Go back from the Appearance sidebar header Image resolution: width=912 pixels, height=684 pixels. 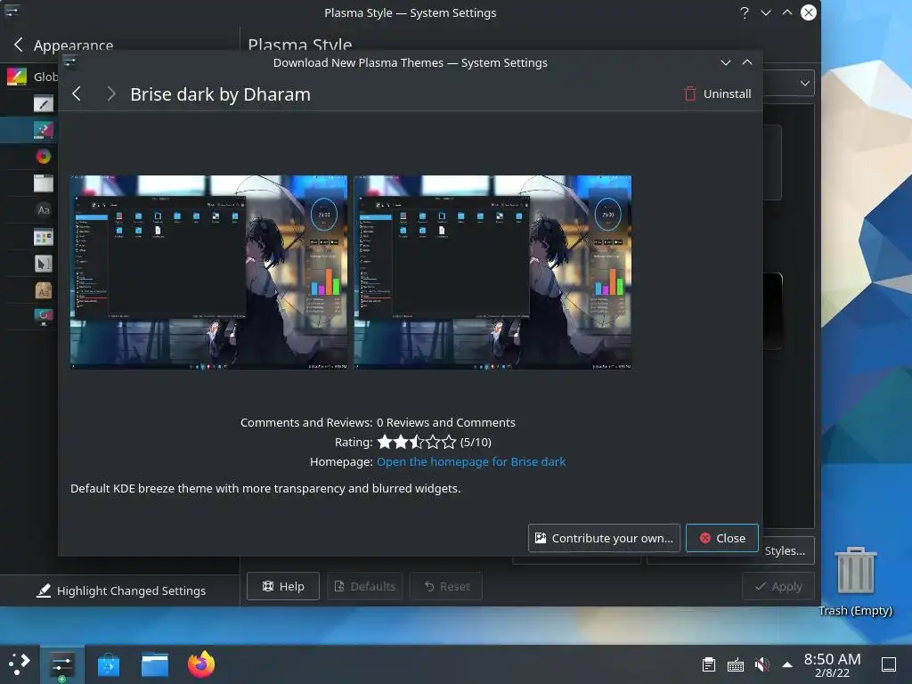(x=19, y=45)
